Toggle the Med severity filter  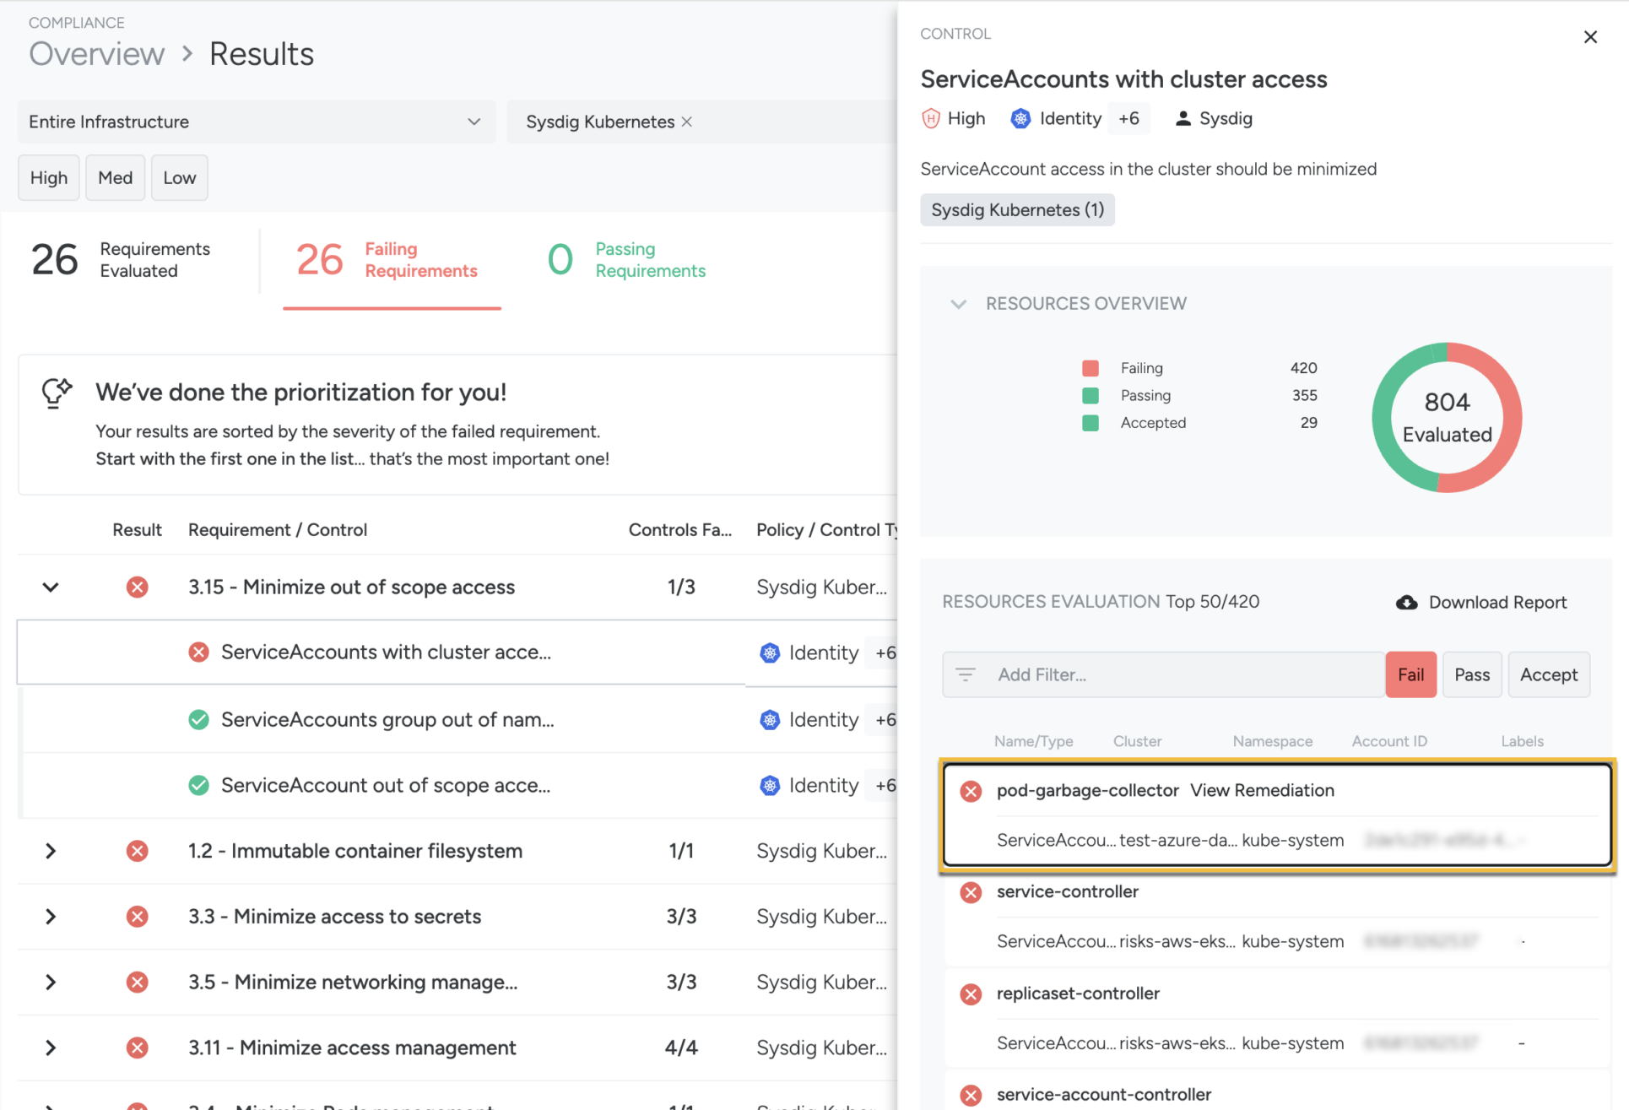(x=115, y=178)
